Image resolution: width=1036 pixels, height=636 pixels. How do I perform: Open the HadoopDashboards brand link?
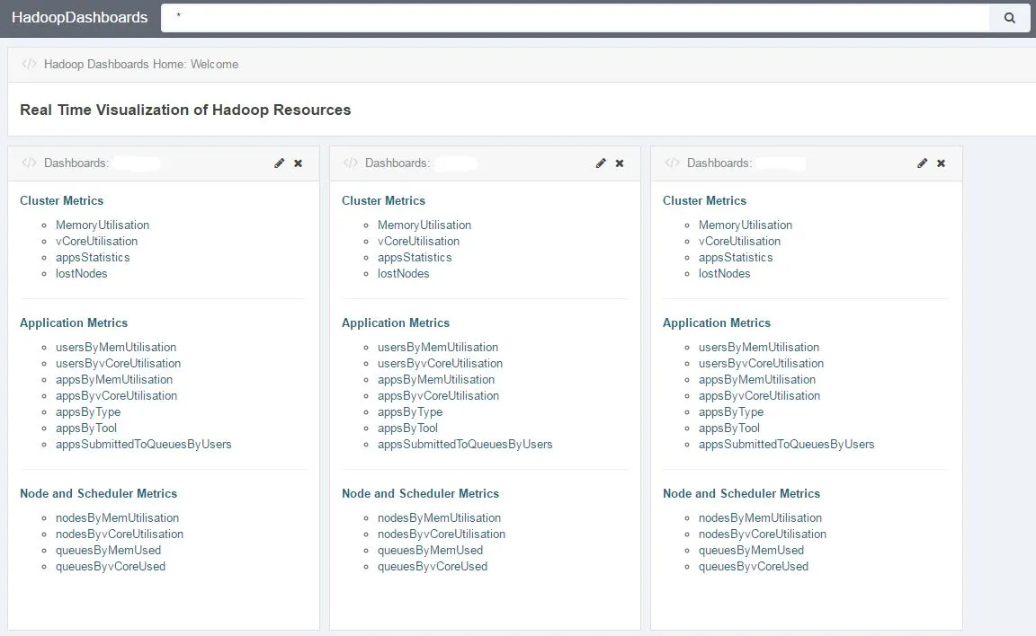point(80,17)
